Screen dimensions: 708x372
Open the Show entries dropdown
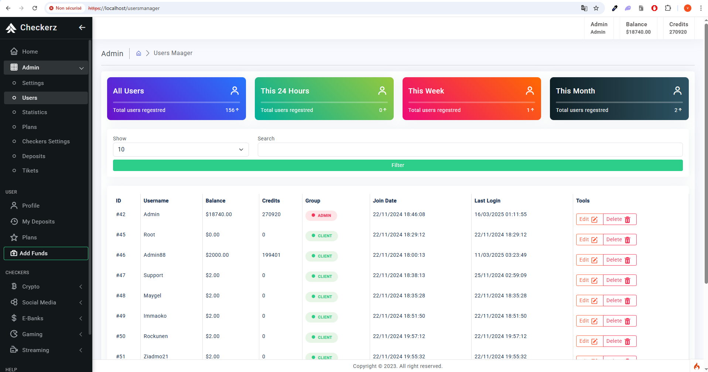[181, 150]
